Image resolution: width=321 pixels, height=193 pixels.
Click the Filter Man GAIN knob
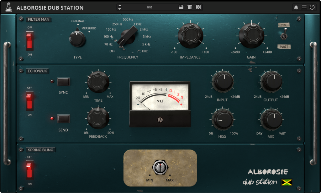pyautogui.click(x=251, y=36)
